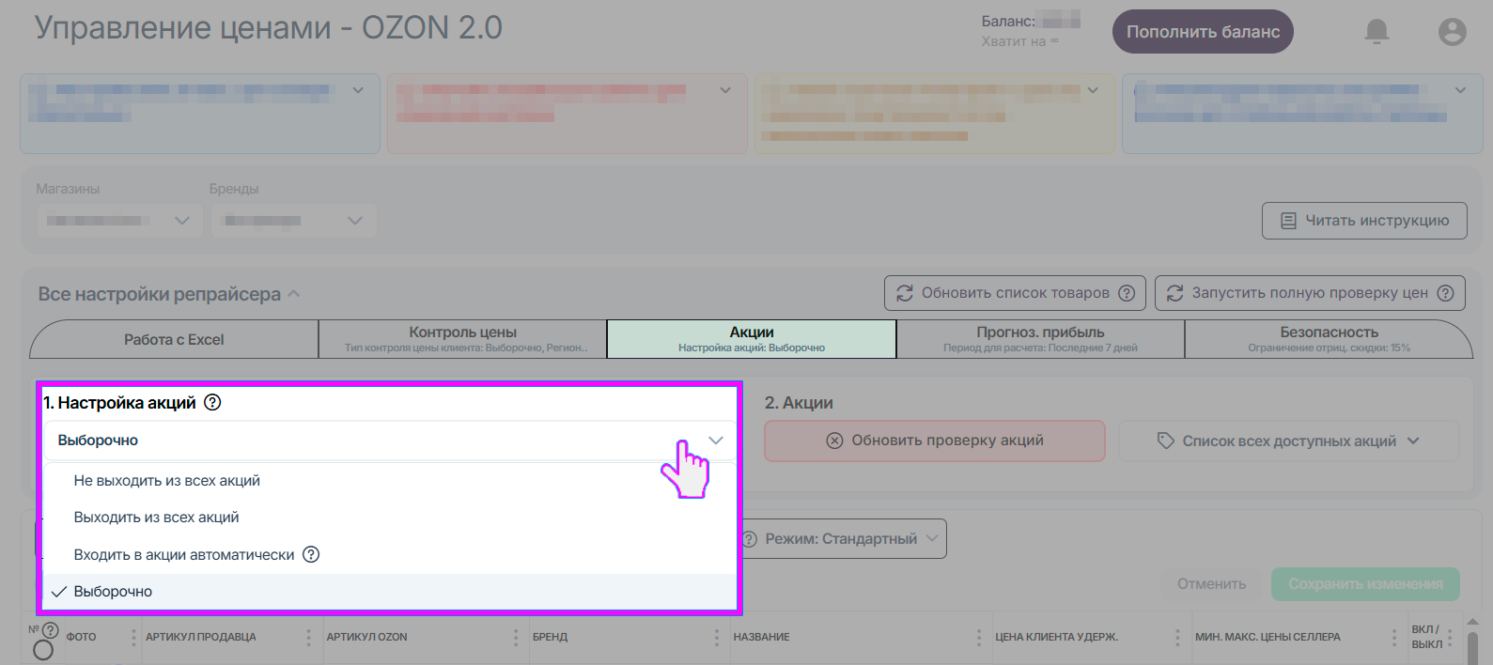Open column menu dots for МИН. МАКС. ЦЕНЫ СЕЛЛЕРА
This screenshot has height=665, width=1493.
1394,637
